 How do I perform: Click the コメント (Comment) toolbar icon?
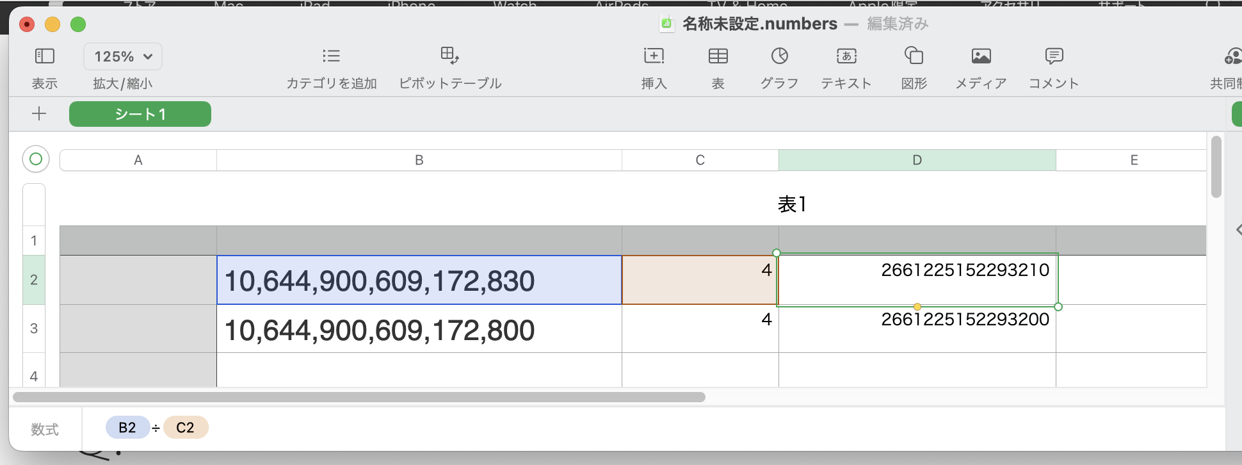tap(1054, 56)
